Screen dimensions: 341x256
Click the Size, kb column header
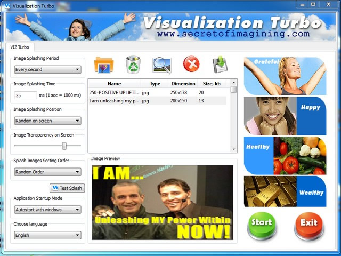click(x=212, y=84)
